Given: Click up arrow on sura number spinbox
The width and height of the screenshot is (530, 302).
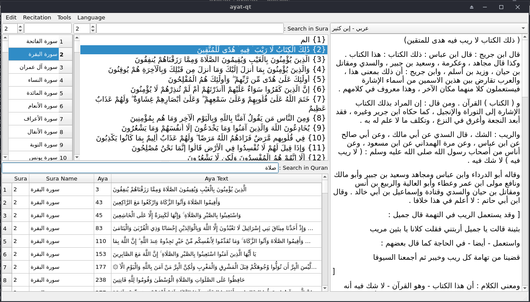Looking at the screenshot, I should pyautogui.click(x=20, y=26).
